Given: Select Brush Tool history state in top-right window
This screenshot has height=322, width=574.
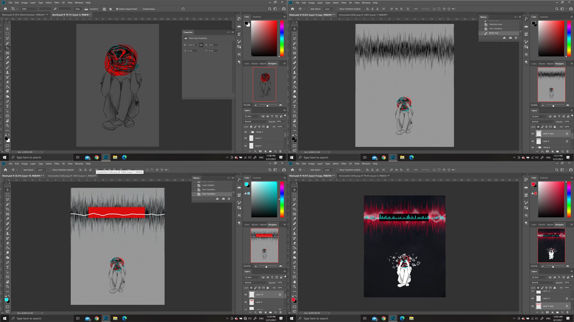Looking at the screenshot, I should tap(494, 33).
